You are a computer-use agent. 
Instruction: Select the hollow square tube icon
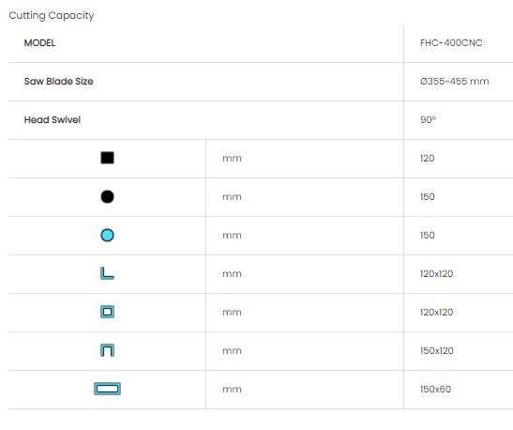(x=107, y=312)
